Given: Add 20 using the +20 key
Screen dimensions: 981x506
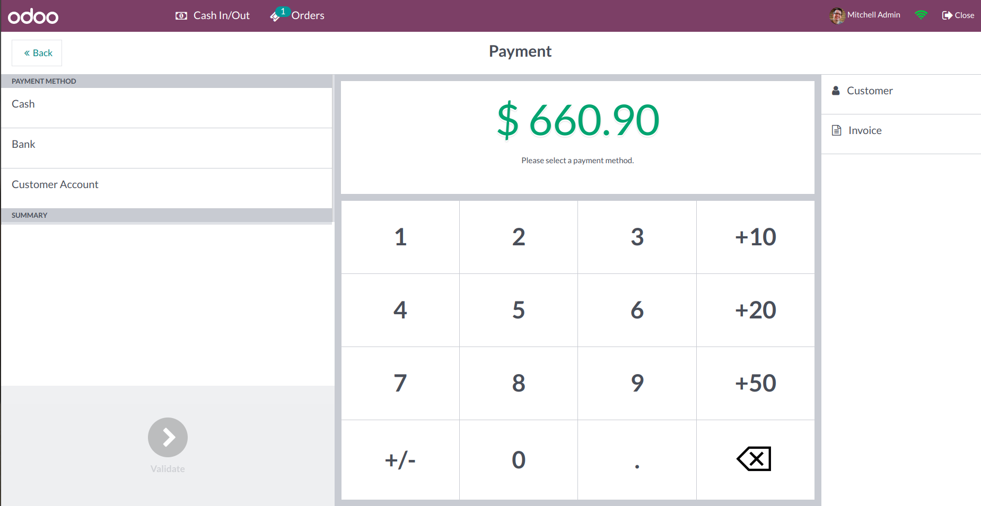Looking at the screenshot, I should [x=755, y=310].
